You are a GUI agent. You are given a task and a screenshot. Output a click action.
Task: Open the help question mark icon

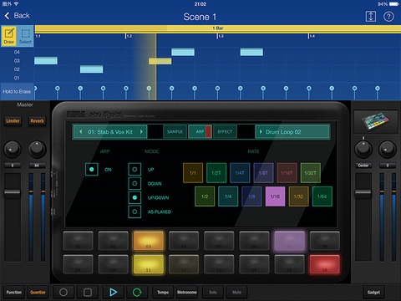click(388, 17)
